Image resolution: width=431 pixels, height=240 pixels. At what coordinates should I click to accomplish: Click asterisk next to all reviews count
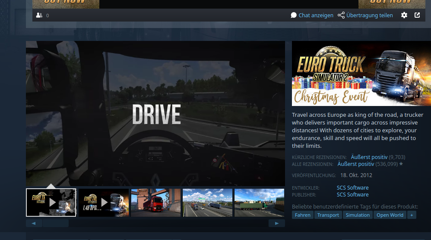[401, 164]
